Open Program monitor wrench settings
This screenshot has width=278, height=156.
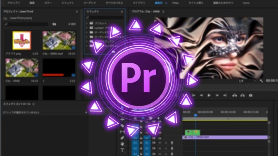click(261, 81)
